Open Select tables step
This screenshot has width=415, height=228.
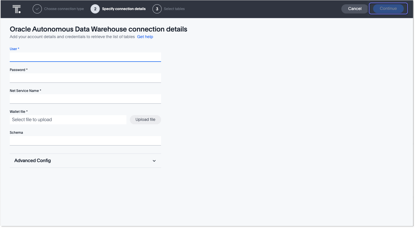(174, 9)
